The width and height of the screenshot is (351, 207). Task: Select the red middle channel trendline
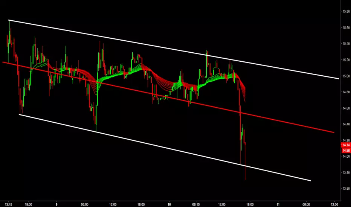(x=168, y=97)
